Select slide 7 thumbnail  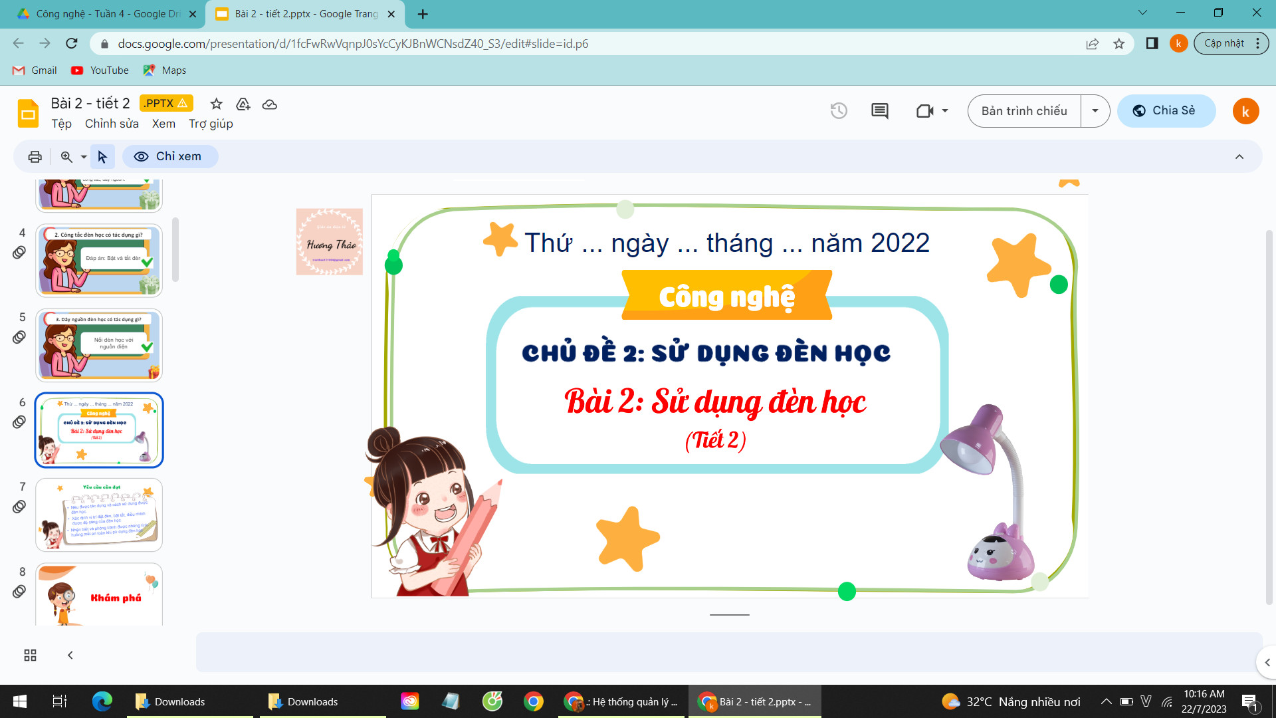99,515
